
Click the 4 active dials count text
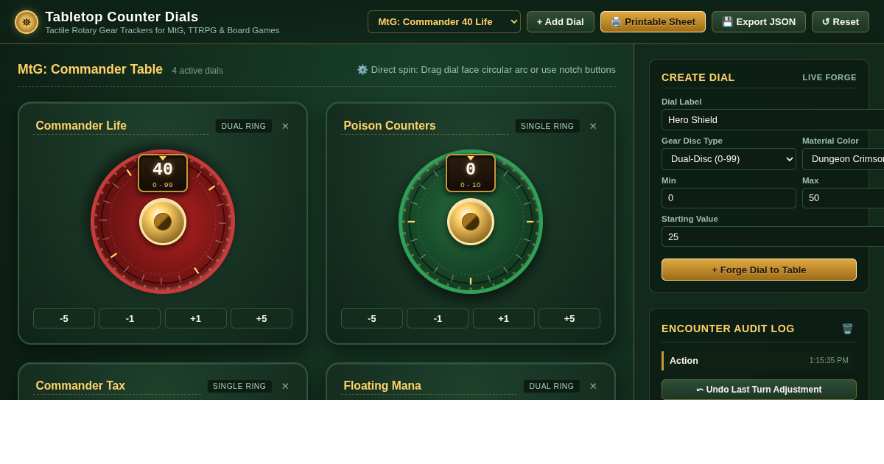[197, 71]
